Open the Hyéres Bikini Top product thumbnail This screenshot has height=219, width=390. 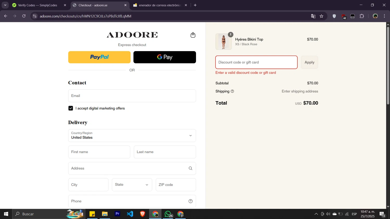coord(224,42)
